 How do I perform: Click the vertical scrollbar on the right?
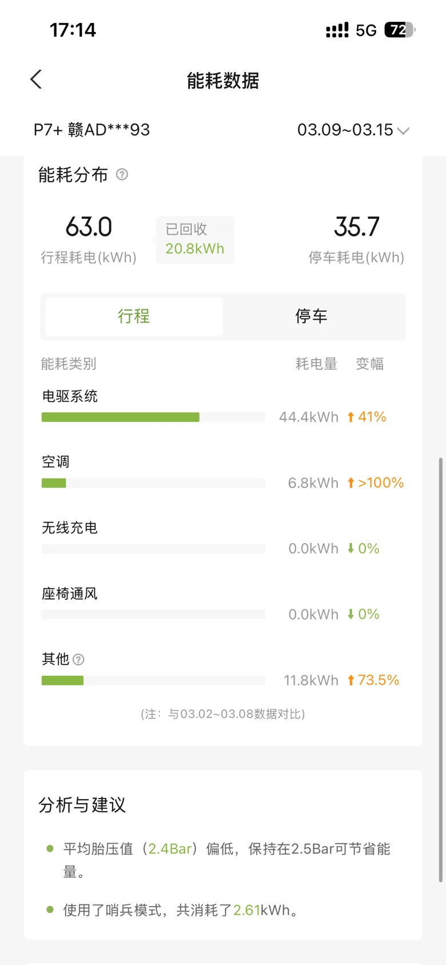click(440, 669)
